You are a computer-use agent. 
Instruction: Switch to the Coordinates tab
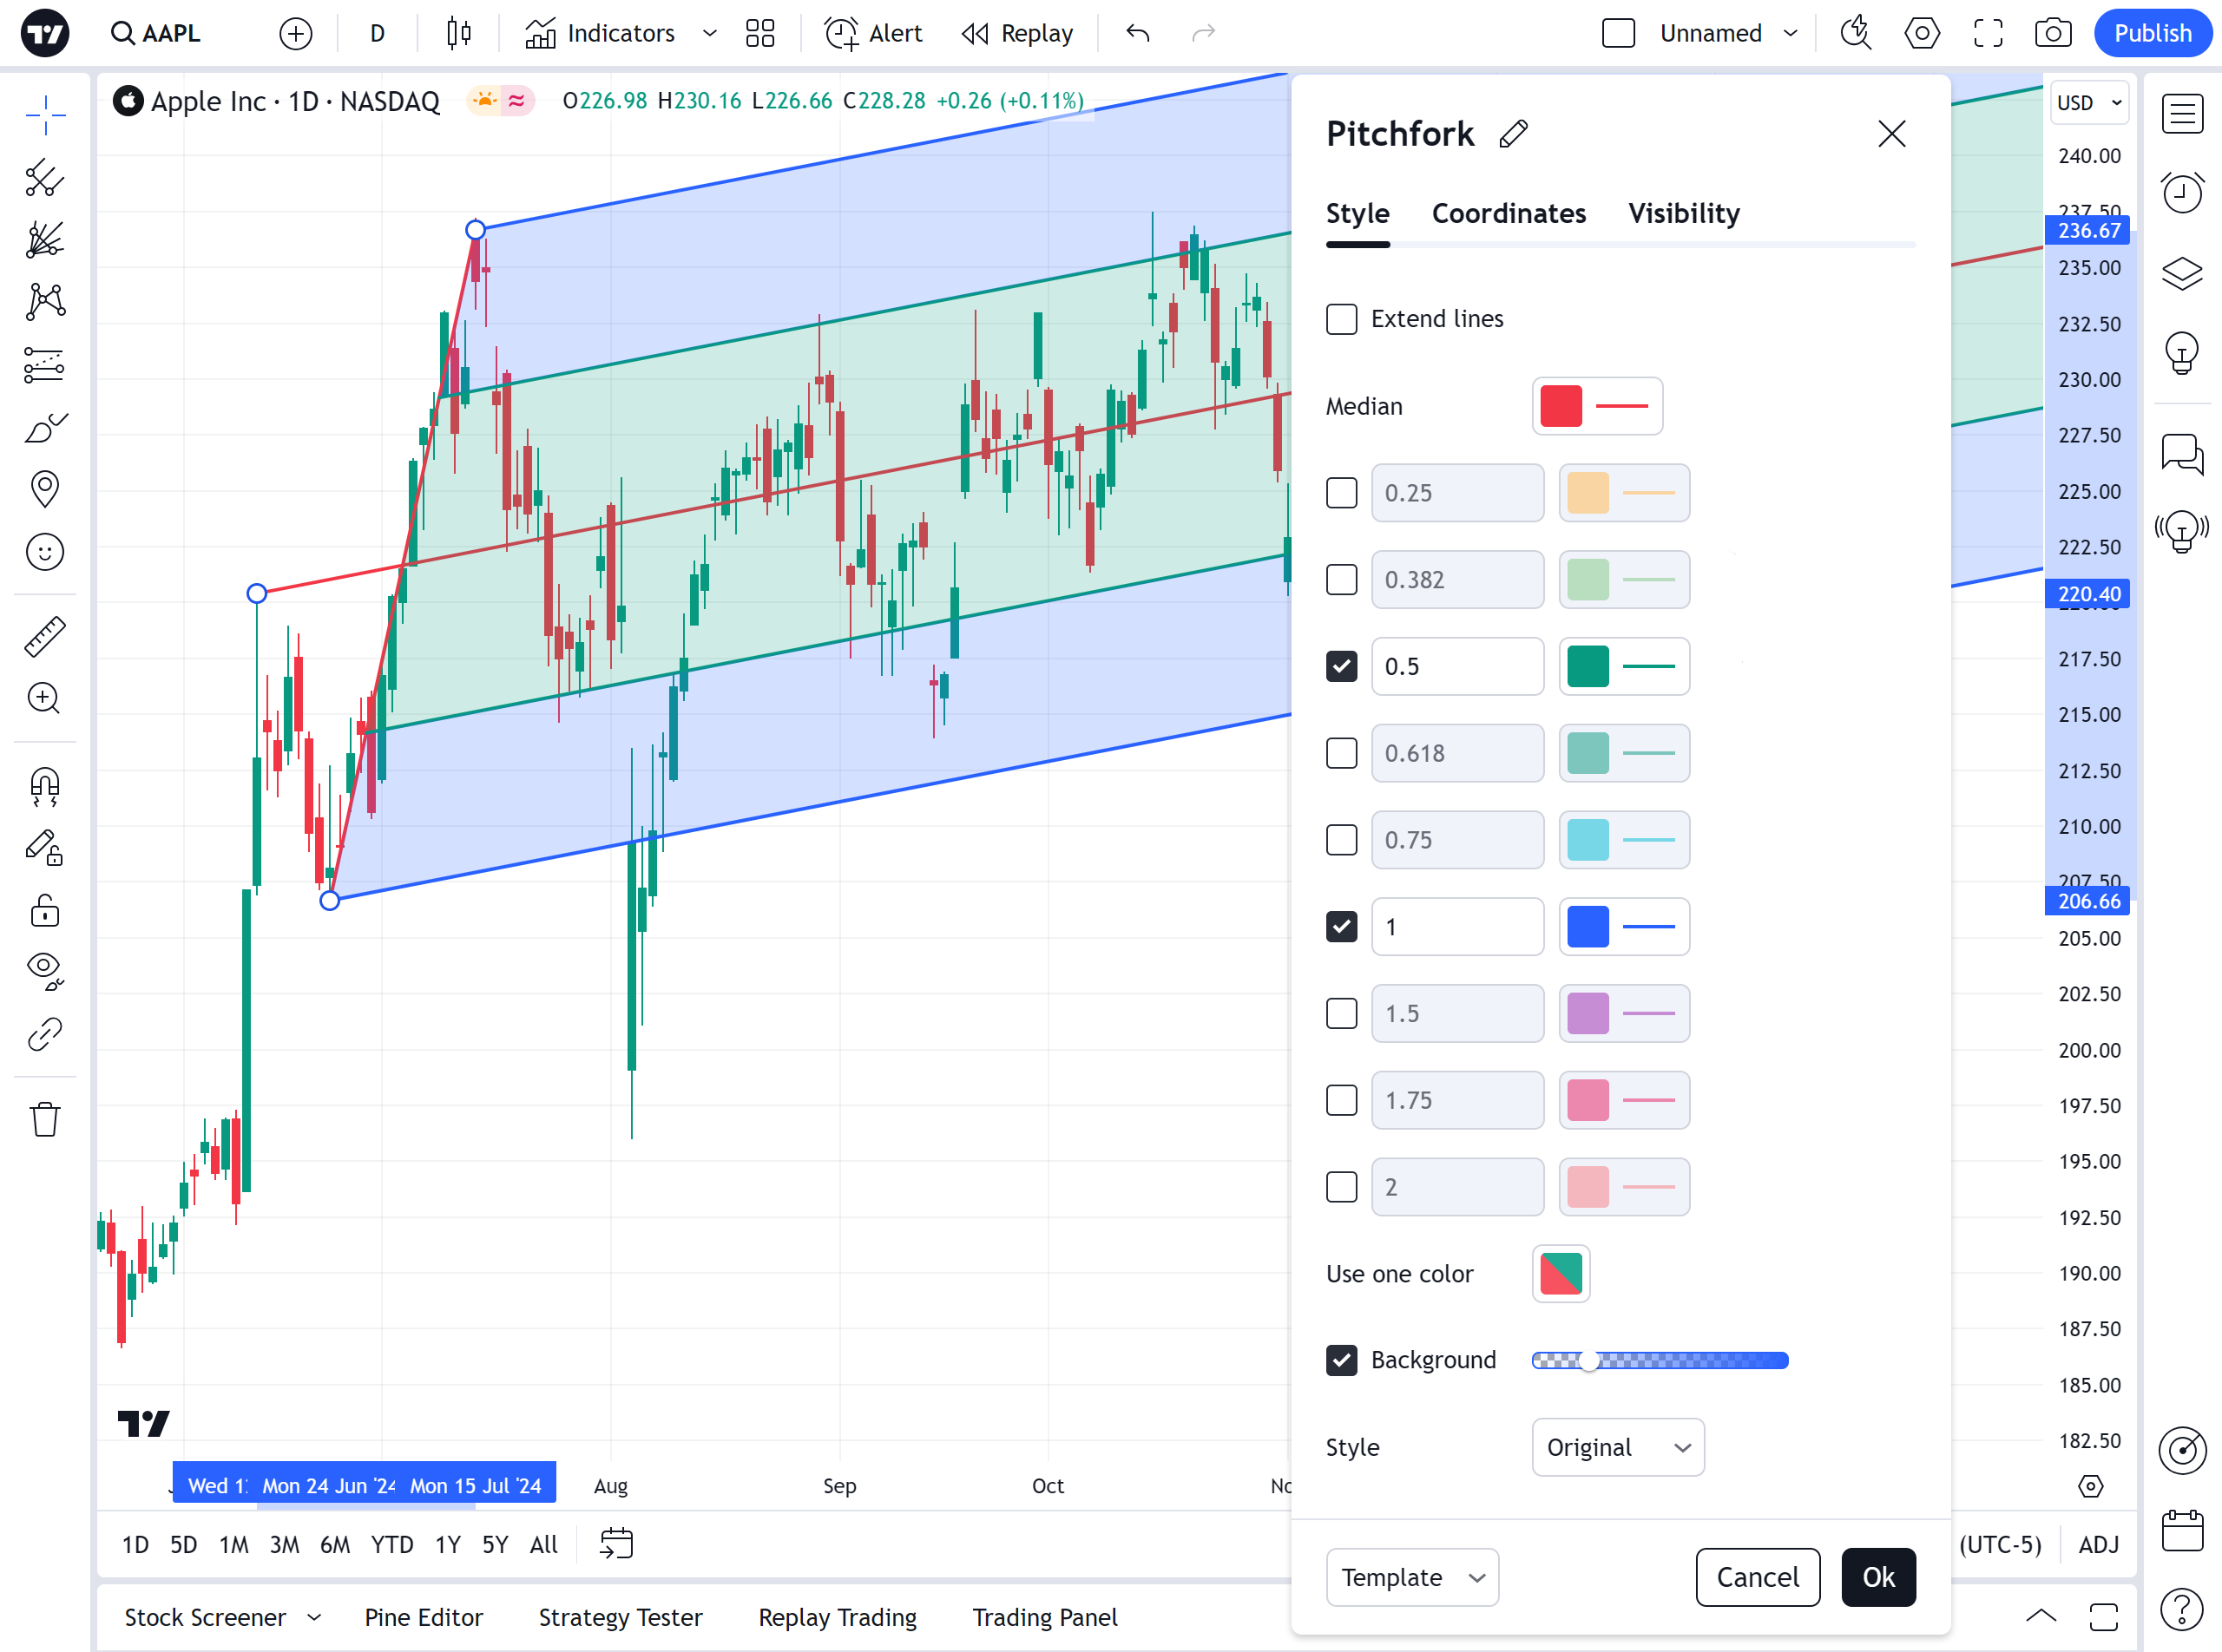tap(1508, 213)
